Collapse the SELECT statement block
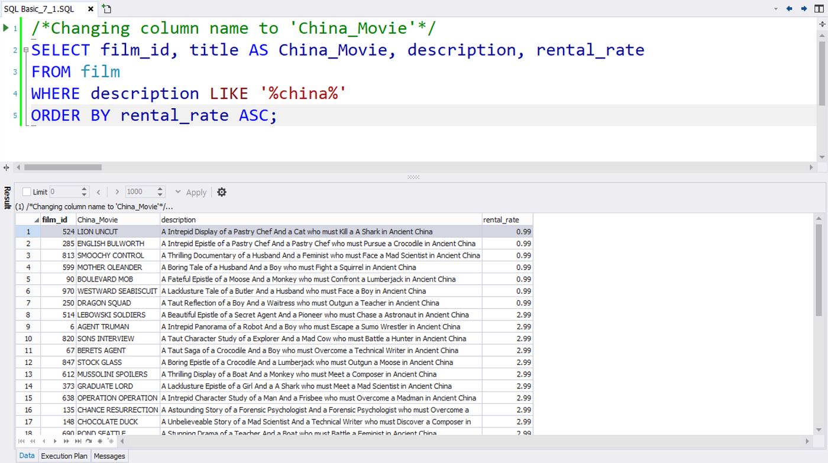This screenshot has height=463, width=828. coord(25,50)
